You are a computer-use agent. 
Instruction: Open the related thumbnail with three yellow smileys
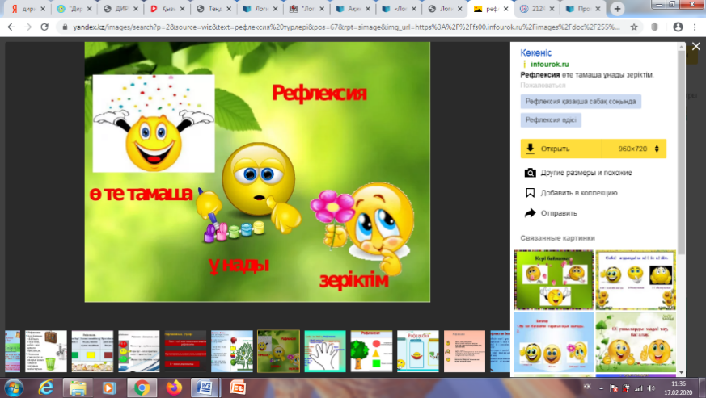[x=636, y=279]
